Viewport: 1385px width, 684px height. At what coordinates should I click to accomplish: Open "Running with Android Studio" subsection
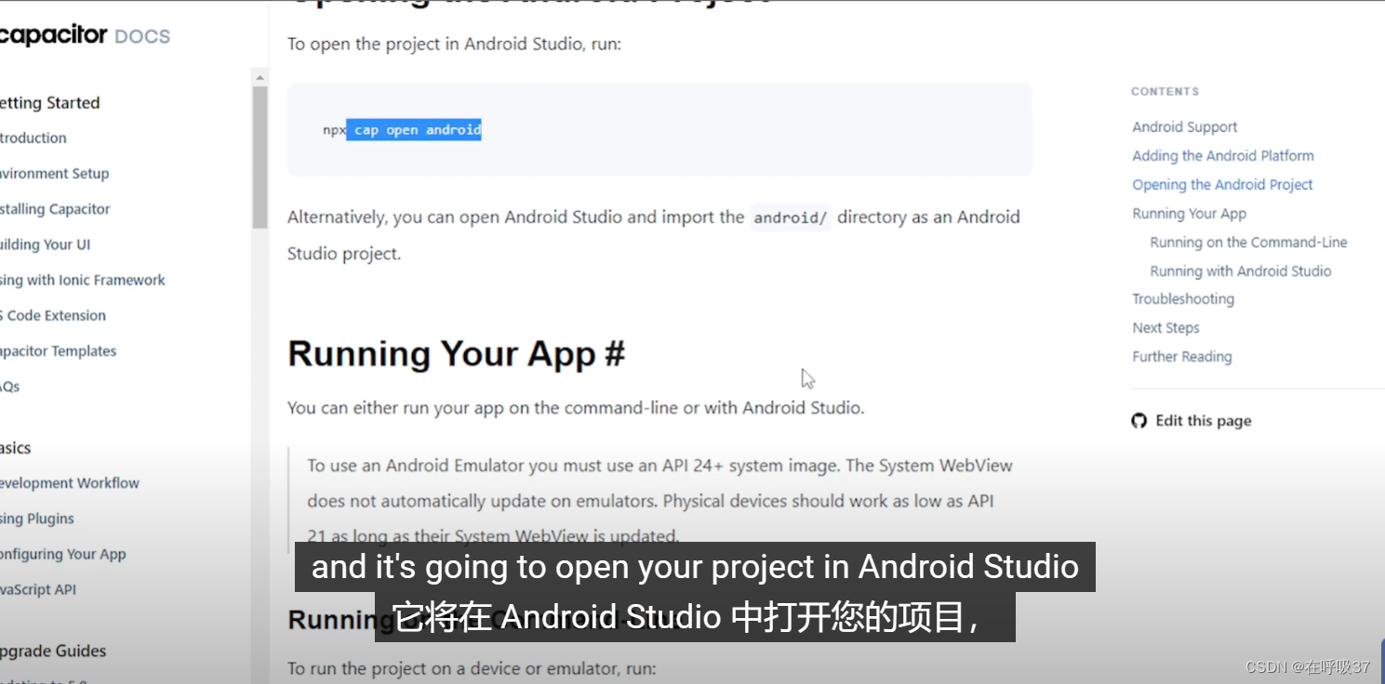tap(1241, 270)
